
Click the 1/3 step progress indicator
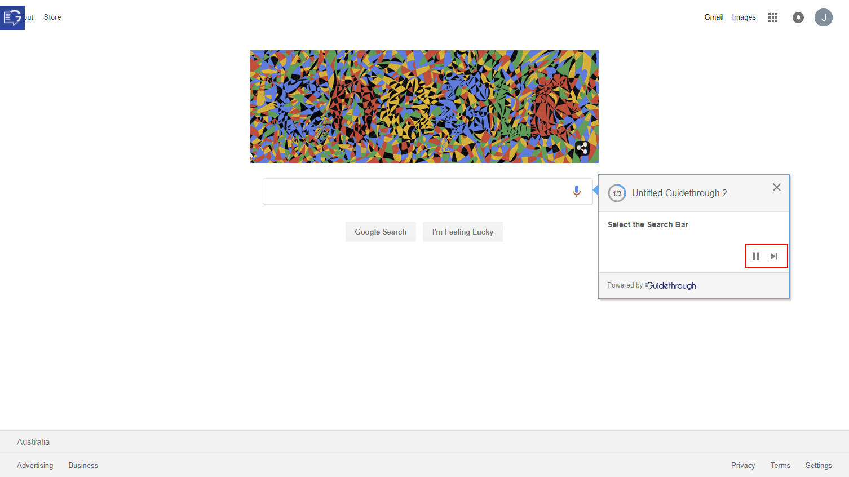[x=617, y=193]
